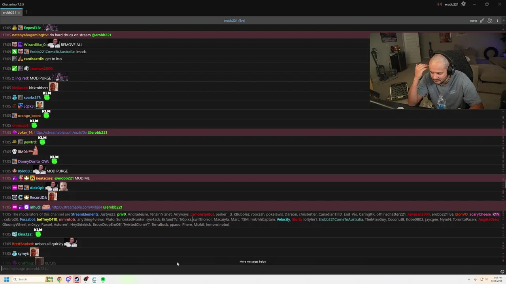
Task: Click username z_ing_red
Action: (20, 78)
